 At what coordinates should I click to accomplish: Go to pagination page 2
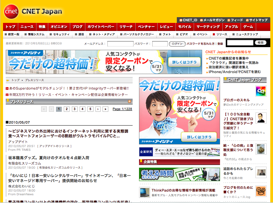pyautogui.click(x=67, y=109)
